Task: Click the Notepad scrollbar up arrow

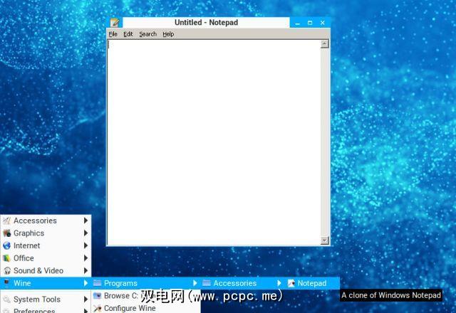Action: [325, 44]
